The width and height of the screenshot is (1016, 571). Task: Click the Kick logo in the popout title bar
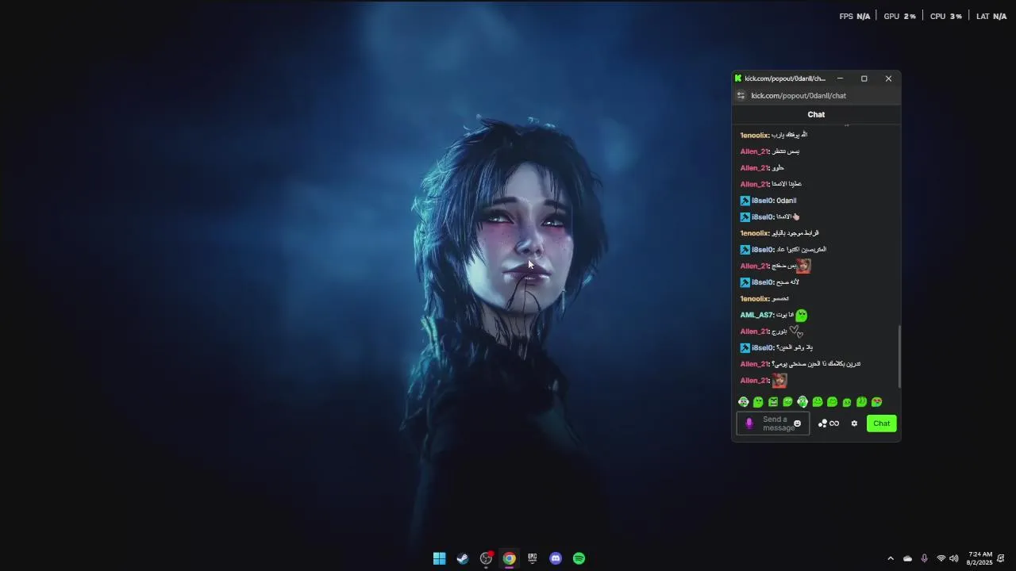[x=738, y=79]
